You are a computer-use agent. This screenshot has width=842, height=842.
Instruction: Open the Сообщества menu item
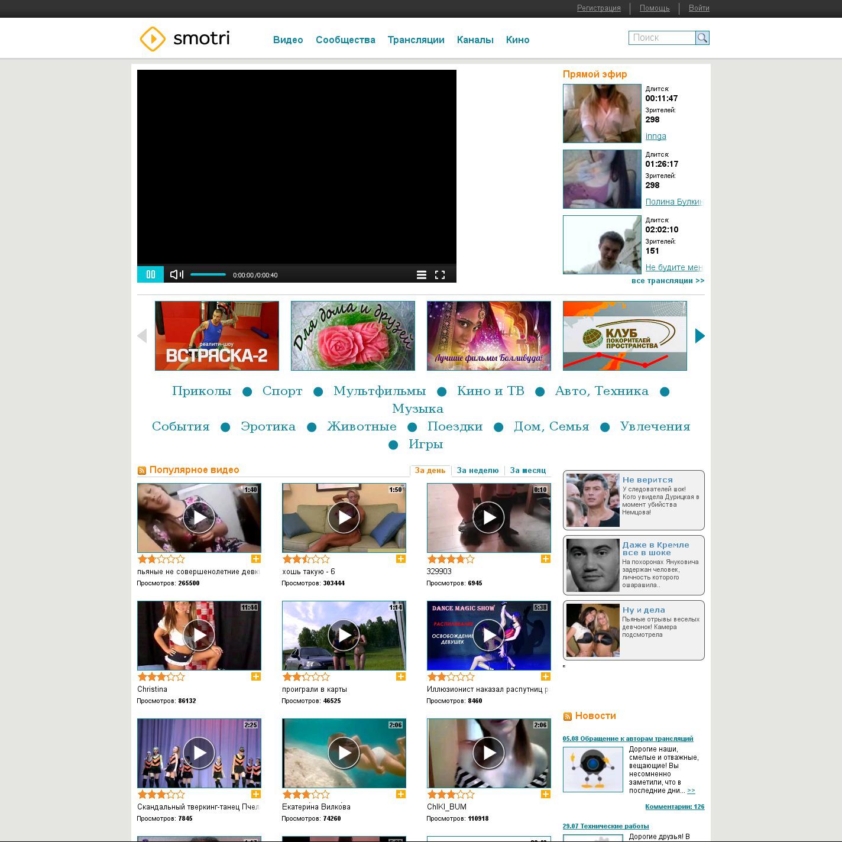(x=345, y=40)
